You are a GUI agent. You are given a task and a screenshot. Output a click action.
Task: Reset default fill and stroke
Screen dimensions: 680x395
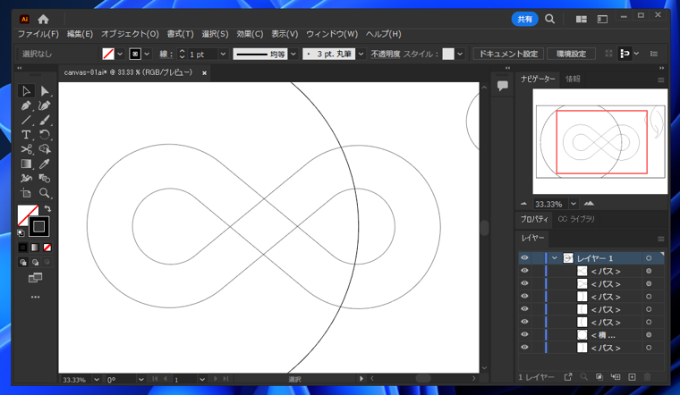(21, 233)
